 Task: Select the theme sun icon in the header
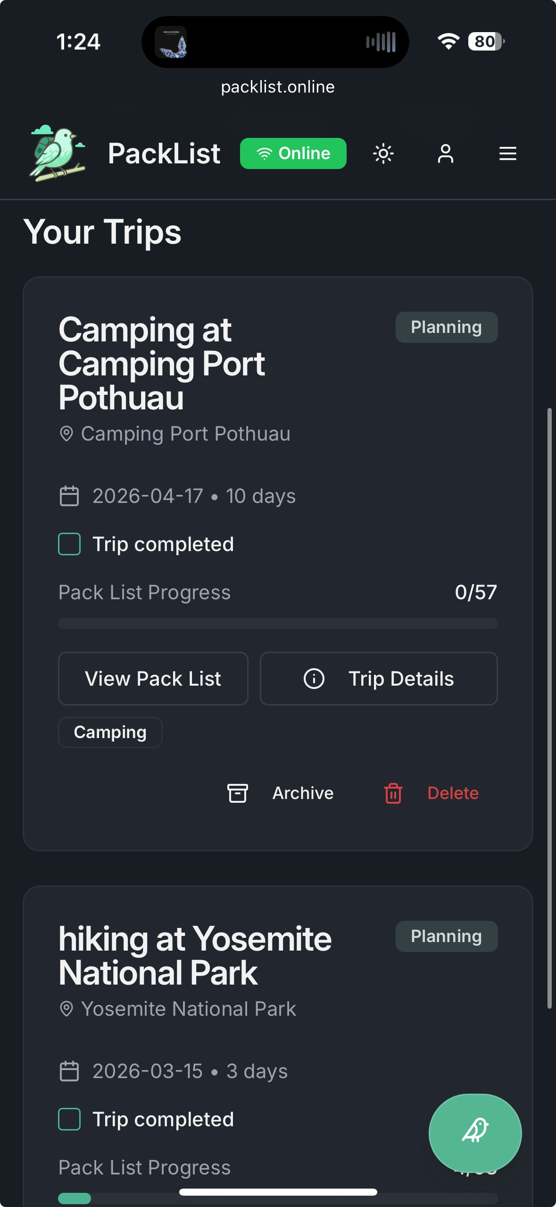pos(383,153)
